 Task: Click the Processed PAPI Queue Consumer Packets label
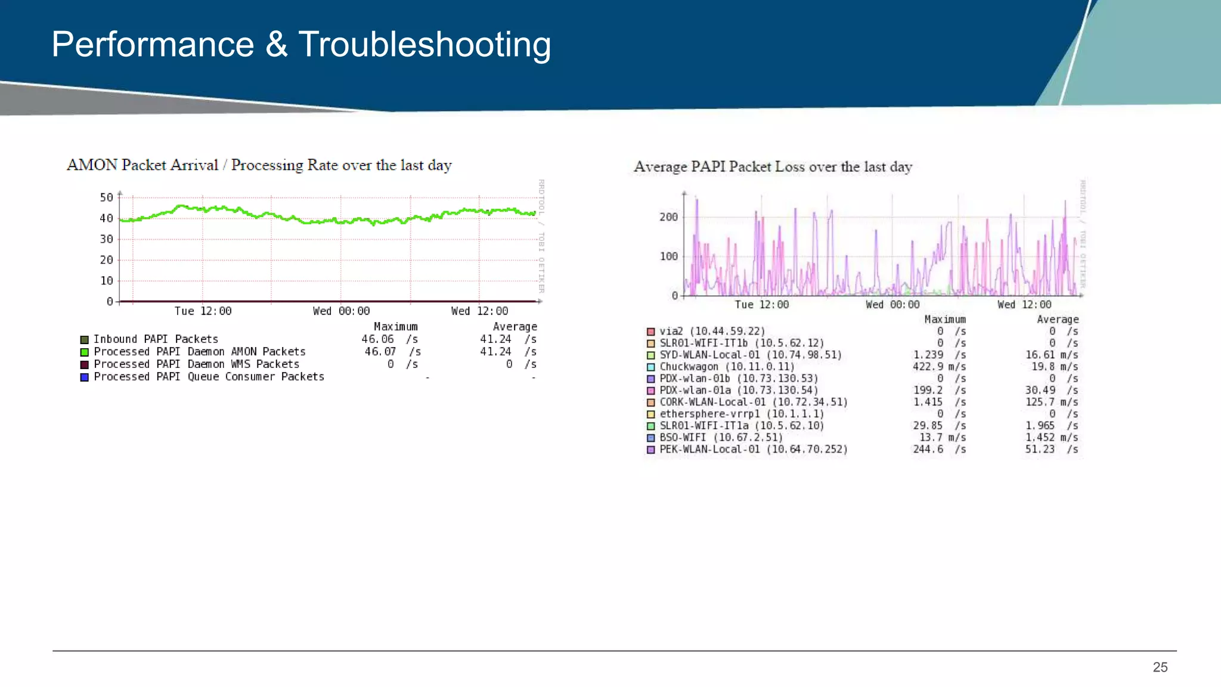pyautogui.click(x=209, y=377)
